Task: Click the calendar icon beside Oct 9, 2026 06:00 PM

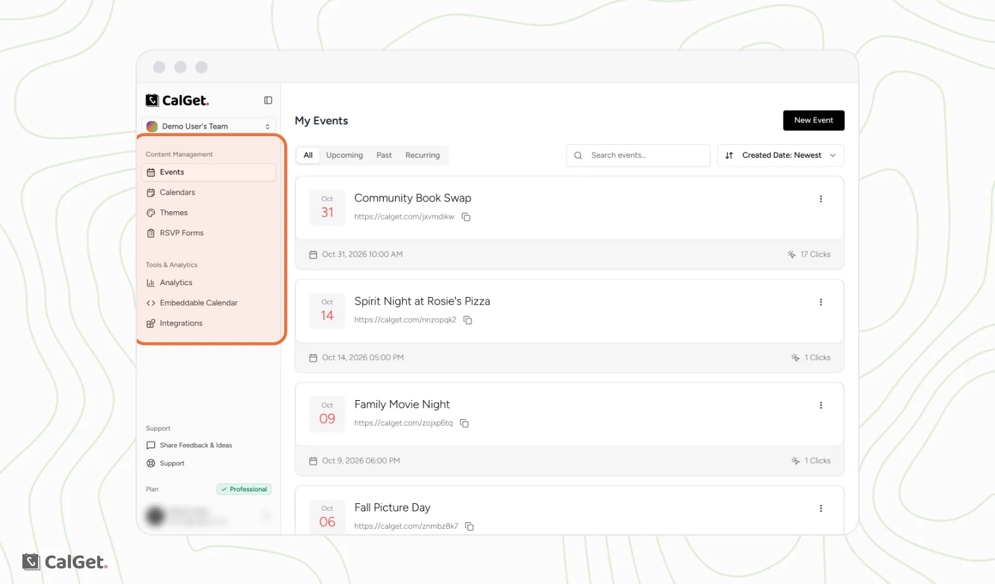Action: pyautogui.click(x=313, y=461)
